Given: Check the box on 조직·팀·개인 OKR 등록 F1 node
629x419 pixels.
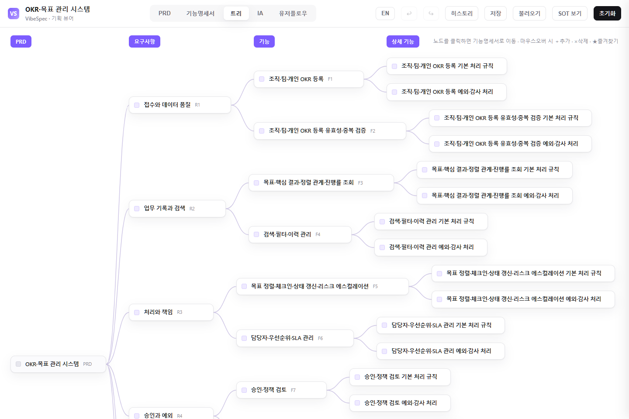Looking at the screenshot, I should point(262,79).
